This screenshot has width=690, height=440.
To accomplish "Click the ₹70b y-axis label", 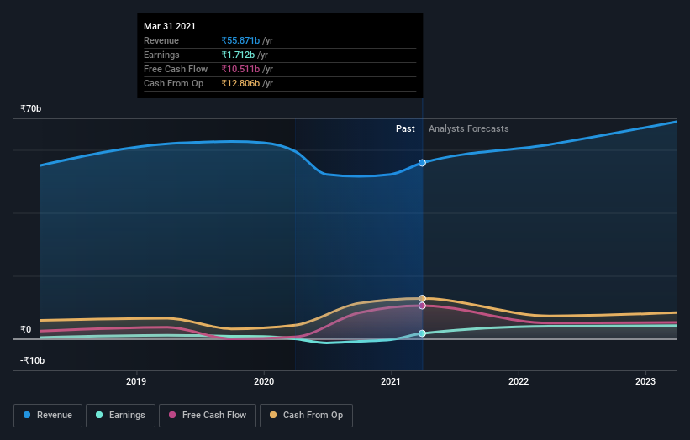I will pyautogui.click(x=31, y=108).
